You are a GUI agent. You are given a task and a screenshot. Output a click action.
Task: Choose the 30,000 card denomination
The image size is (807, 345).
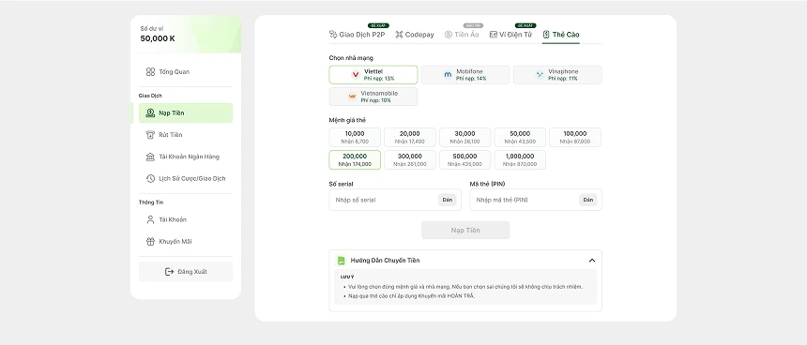click(464, 137)
